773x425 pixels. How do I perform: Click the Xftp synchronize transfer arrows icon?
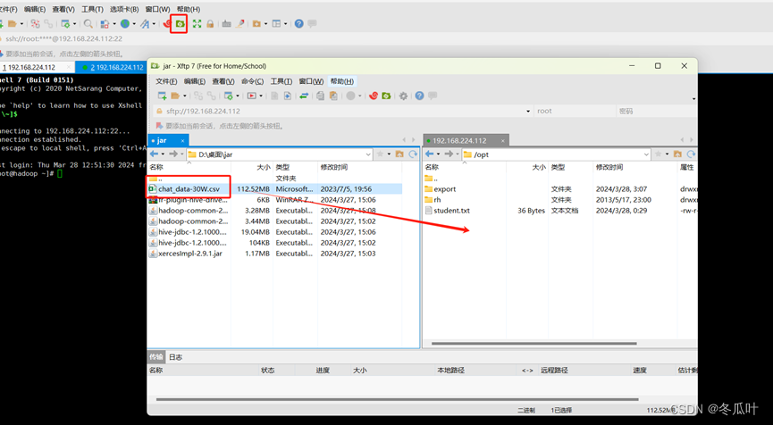(304, 96)
